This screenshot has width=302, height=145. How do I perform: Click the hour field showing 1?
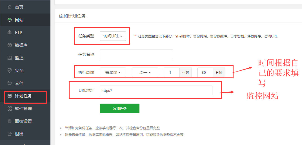172,72
